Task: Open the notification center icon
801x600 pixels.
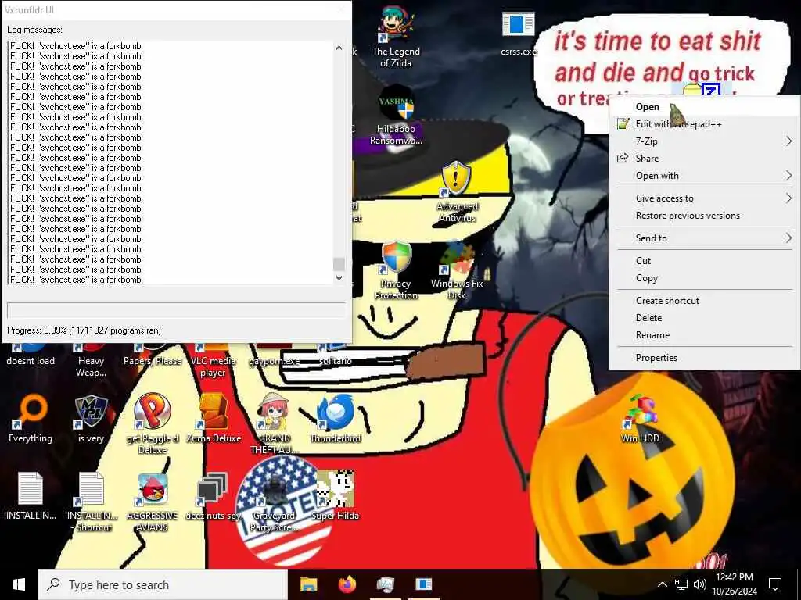Action: (775, 584)
